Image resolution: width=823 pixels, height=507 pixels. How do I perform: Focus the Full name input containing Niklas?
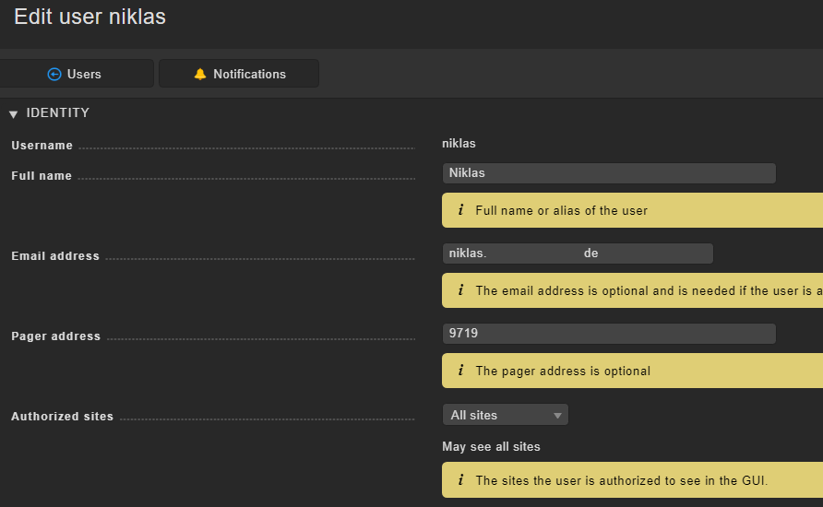pyautogui.click(x=609, y=173)
